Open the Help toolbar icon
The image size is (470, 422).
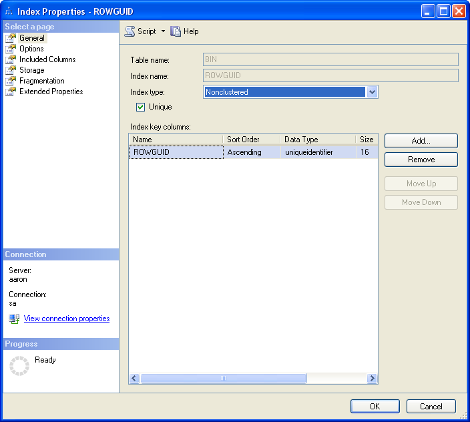coord(176,31)
